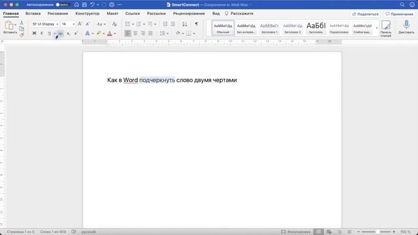The width and height of the screenshot is (418, 235).
Task: Print the document via printer icon
Action: [112, 5]
